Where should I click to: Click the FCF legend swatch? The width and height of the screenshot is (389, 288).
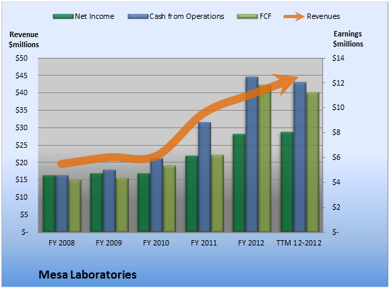[x=247, y=17]
